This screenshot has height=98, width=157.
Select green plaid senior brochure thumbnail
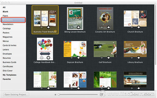point(45,80)
